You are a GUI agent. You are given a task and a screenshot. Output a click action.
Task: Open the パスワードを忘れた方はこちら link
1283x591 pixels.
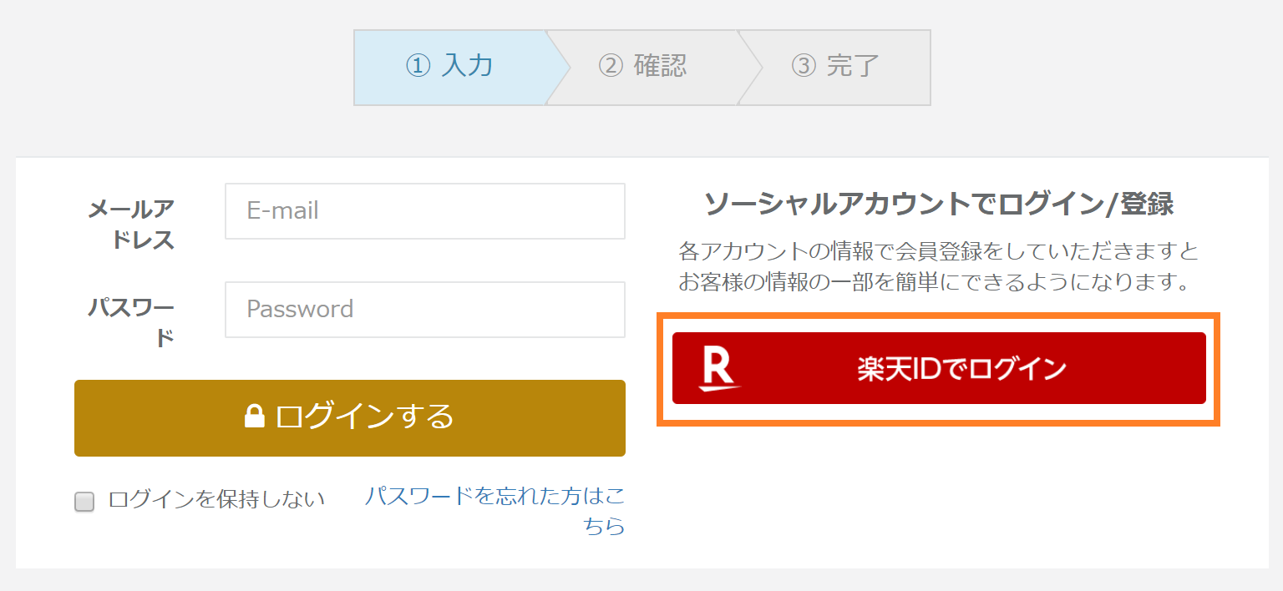495,511
